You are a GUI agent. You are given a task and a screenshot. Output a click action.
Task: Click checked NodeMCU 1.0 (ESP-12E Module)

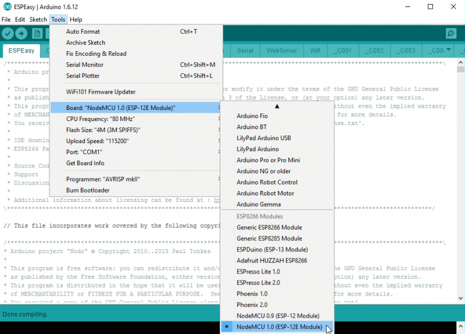[277, 327]
